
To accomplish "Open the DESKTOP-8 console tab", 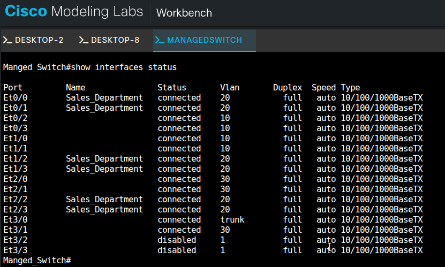I will click(x=115, y=40).
